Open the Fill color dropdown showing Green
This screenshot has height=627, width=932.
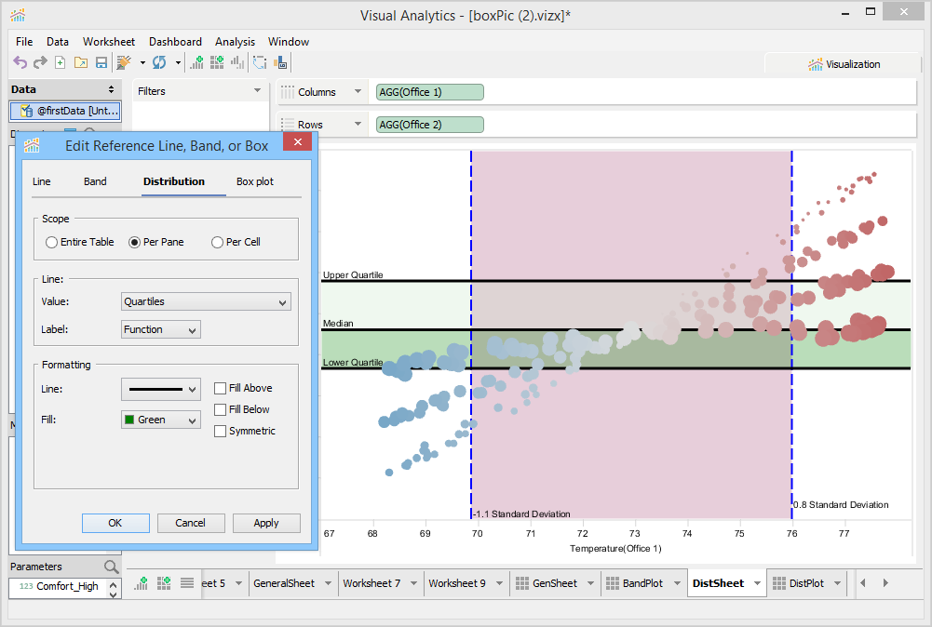click(x=160, y=420)
